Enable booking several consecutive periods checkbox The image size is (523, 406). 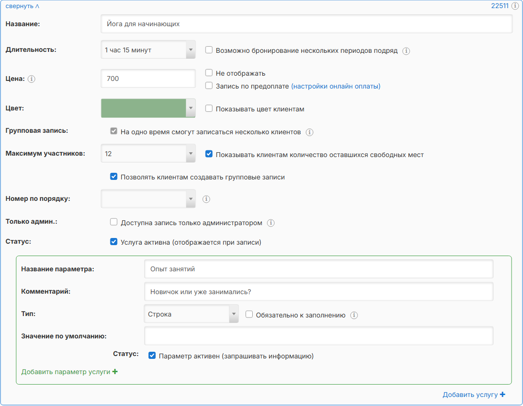(x=209, y=50)
